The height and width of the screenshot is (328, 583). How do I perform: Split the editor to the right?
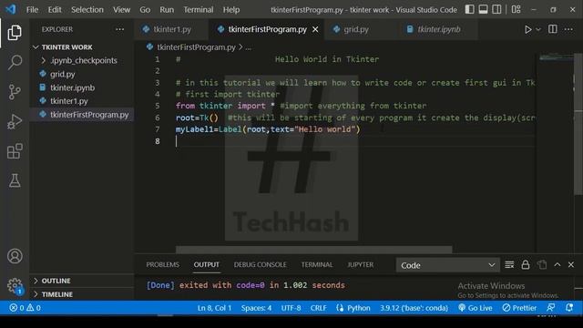[553, 29]
